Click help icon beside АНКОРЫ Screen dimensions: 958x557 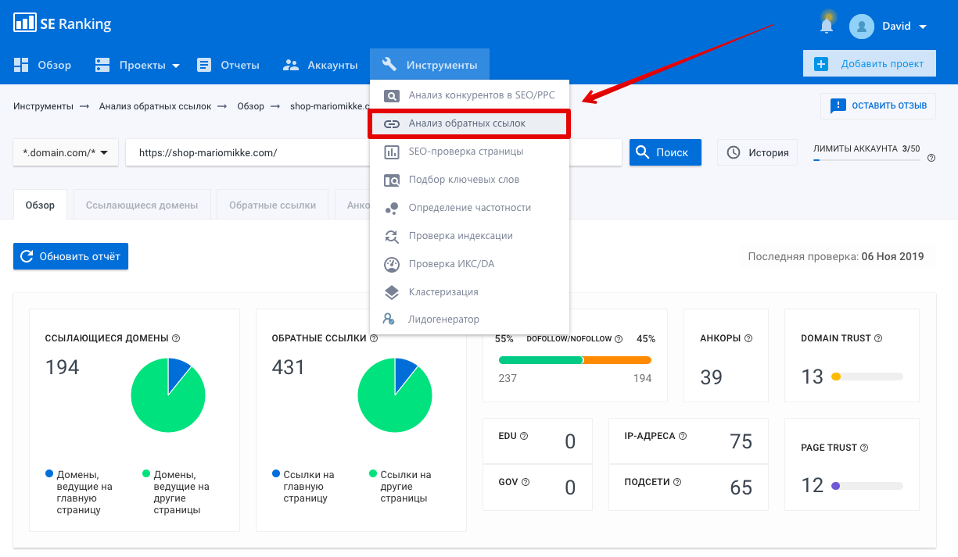tap(748, 338)
